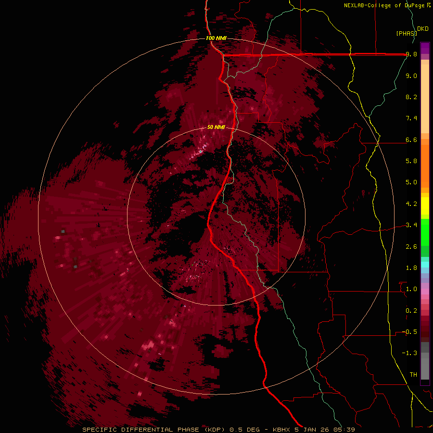Viewport: 433px width, 433px height.
Task: Pick the bright green color scale segment
Action: pos(425,232)
